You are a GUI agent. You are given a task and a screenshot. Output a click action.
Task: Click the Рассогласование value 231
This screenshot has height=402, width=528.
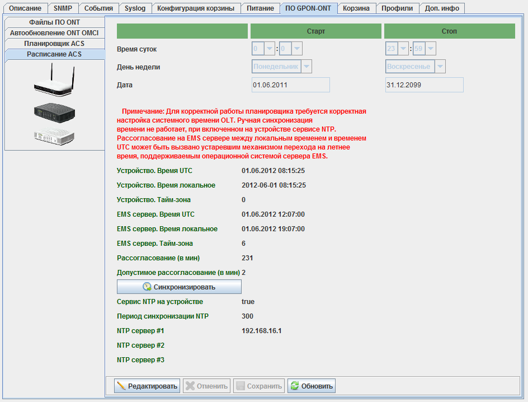point(247,258)
